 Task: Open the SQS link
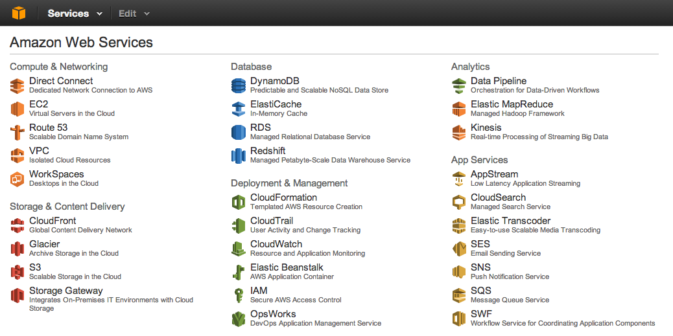click(481, 291)
